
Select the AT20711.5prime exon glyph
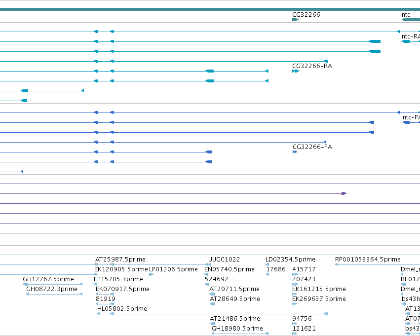[212, 294]
